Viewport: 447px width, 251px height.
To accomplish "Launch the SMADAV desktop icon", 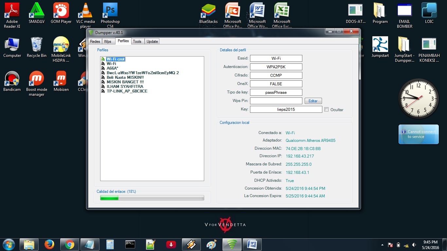I will point(37,13).
